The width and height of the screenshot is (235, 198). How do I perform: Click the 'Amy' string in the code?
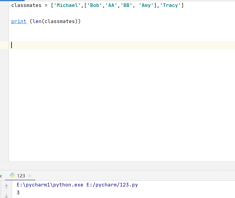pyautogui.click(x=146, y=5)
